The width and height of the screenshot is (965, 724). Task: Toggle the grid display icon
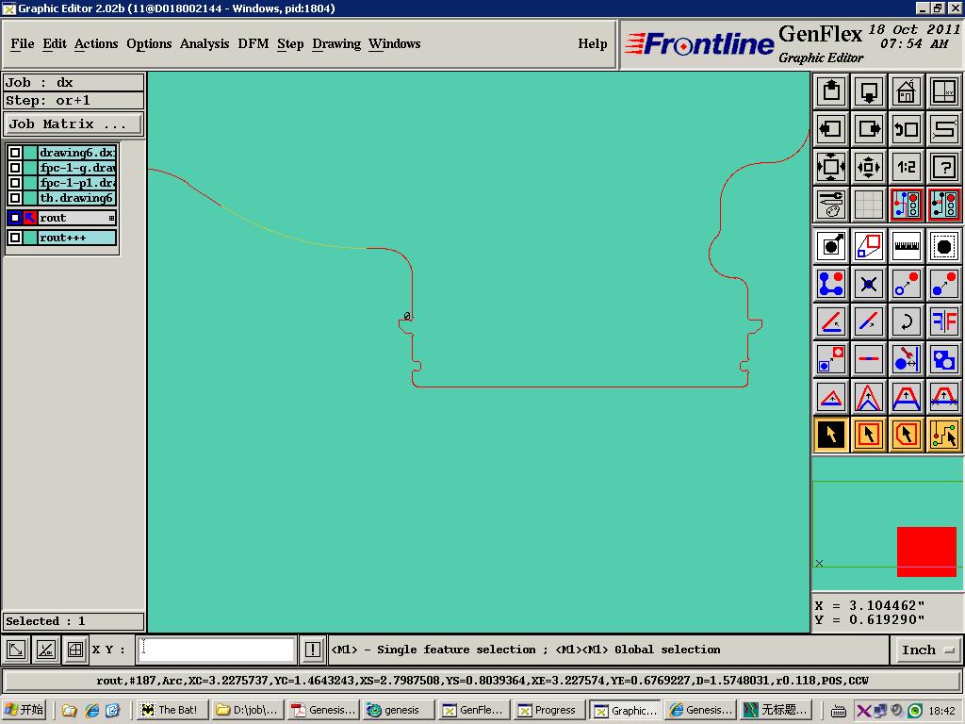click(869, 205)
